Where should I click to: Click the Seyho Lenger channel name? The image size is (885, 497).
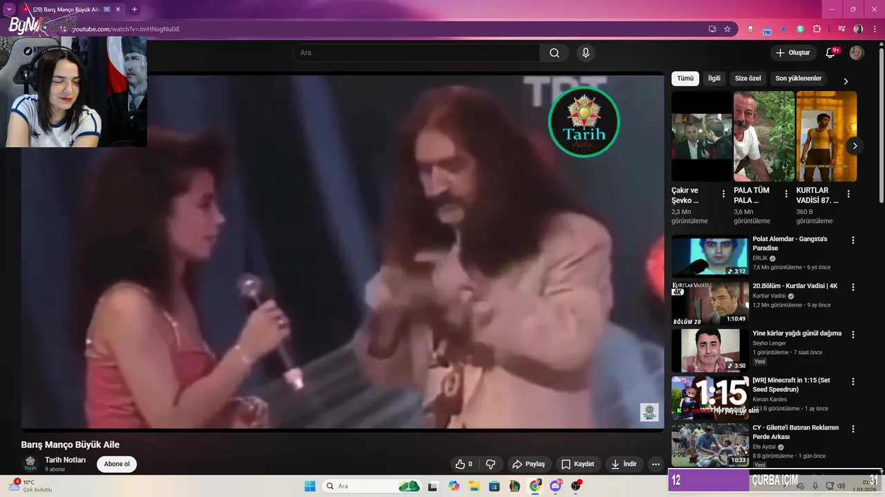[x=770, y=343]
